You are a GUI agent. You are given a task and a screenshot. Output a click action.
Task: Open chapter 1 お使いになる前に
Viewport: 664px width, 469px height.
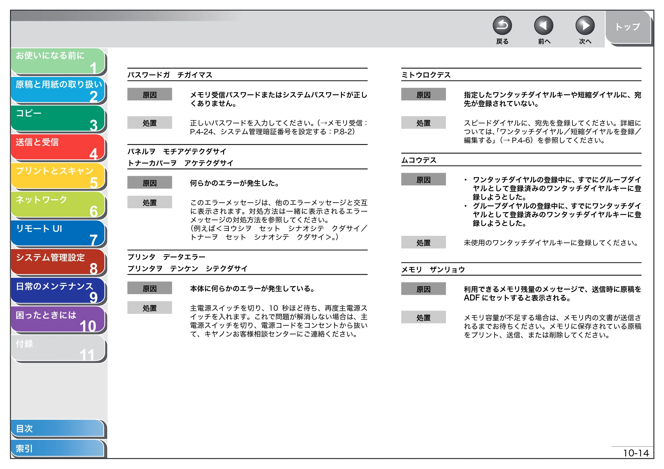(x=58, y=61)
